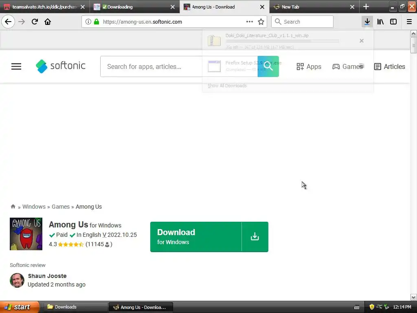Click the home icon in breadcrumb
The image size is (417, 313).
(x=13, y=207)
